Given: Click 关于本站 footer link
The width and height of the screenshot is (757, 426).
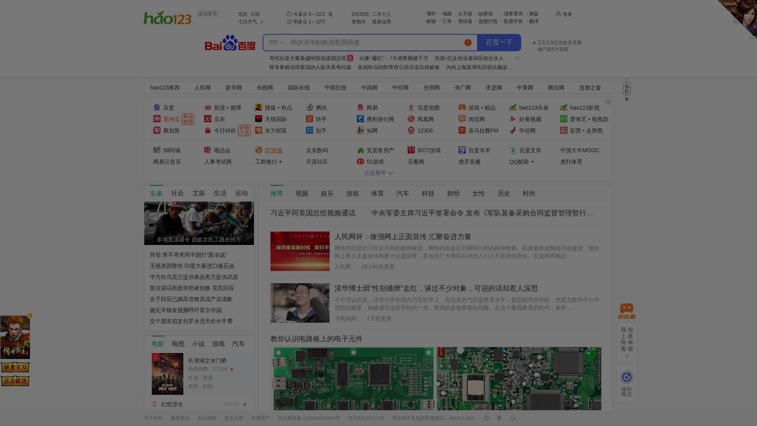Looking at the screenshot, I should click(x=153, y=418).
